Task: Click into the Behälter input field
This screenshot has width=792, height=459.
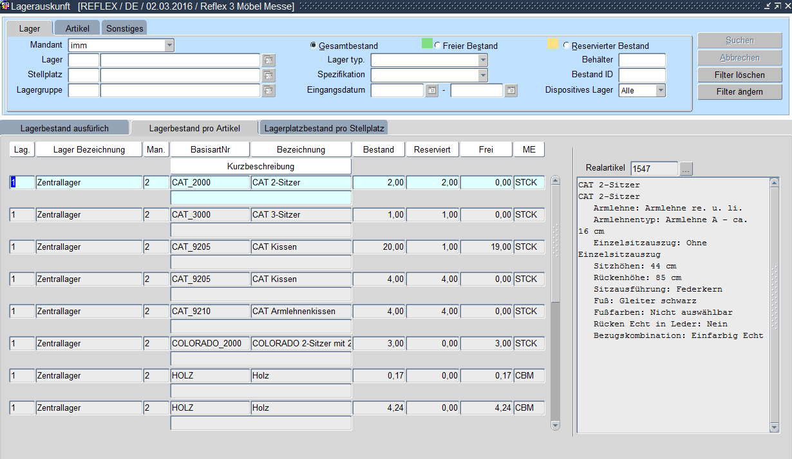Action: point(641,60)
